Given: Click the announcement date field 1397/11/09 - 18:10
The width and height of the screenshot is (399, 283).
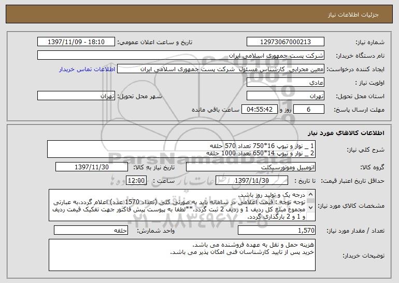Looking at the screenshot, I should click(x=76, y=42).
